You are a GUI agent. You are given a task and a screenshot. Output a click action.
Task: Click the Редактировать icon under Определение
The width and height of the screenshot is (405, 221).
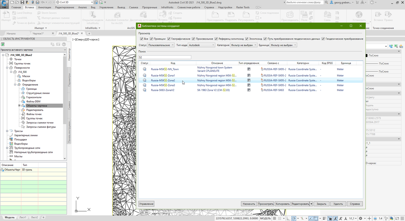tap(23, 110)
